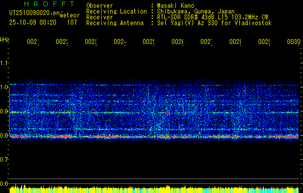
Task: Click the 0028 time marker
Action: pyautogui.click(x=236, y=41)
